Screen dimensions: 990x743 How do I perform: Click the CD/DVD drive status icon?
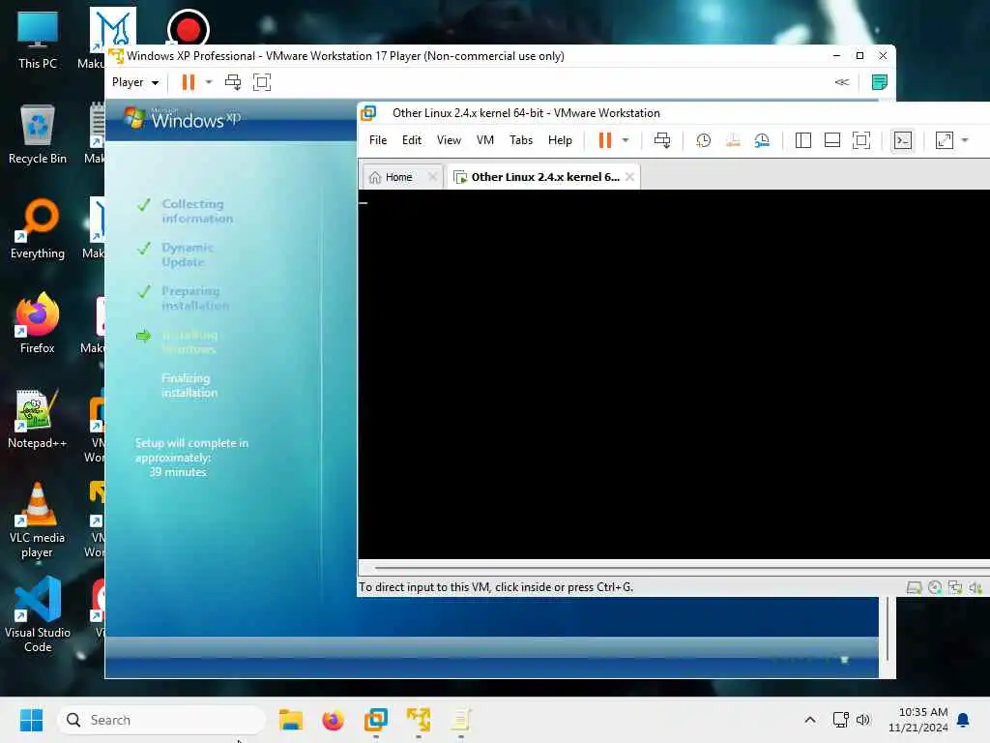pyautogui.click(x=935, y=587)
